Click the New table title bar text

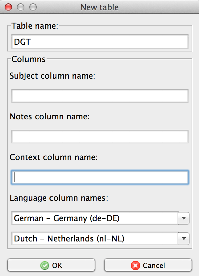pyautogui.click(x=99, y=7)
